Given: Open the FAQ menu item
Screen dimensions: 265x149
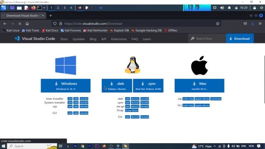Looking at the screenshot, I should pos(135,39).
